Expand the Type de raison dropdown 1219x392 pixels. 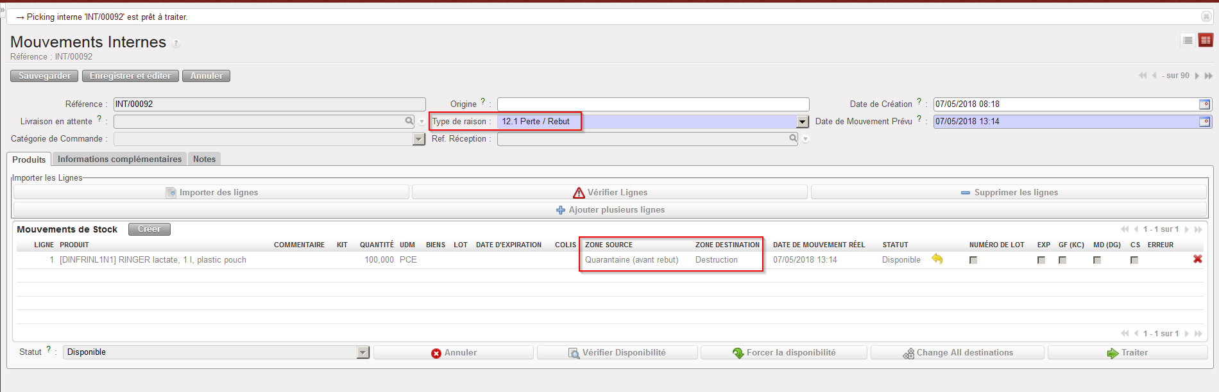pyautogui.click(x=802, y=122)
